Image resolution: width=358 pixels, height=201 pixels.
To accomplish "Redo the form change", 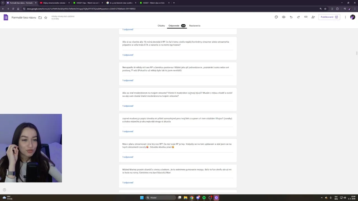I will pyautogui.click(x=298, y=17).
